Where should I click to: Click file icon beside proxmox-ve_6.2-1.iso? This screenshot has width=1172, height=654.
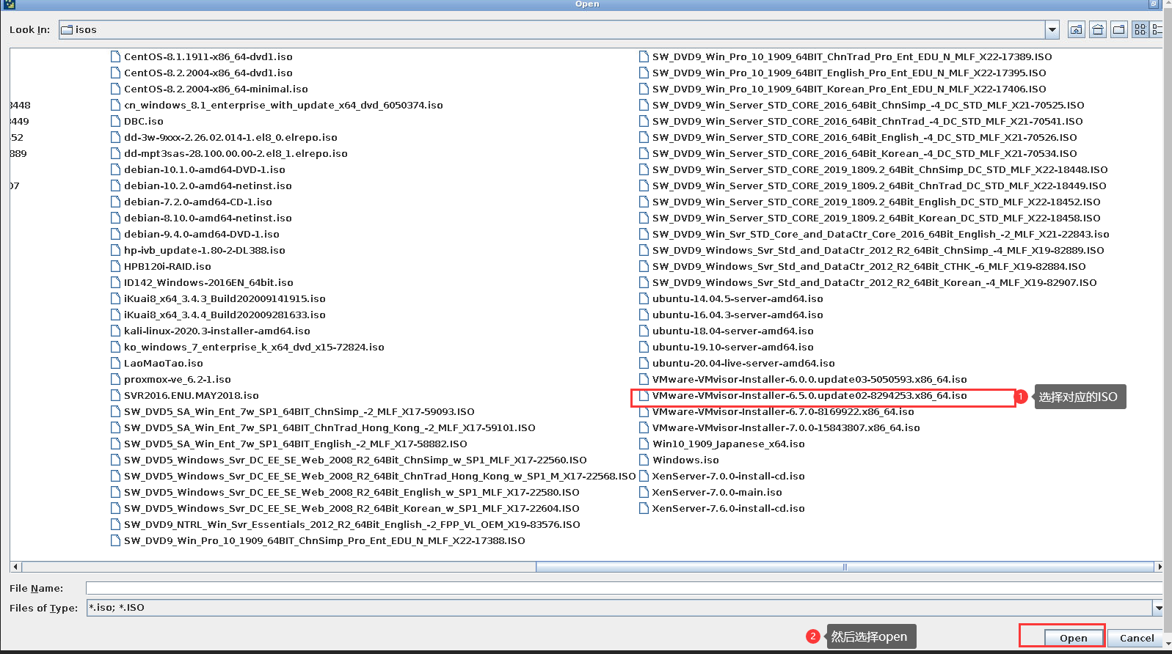115,380
